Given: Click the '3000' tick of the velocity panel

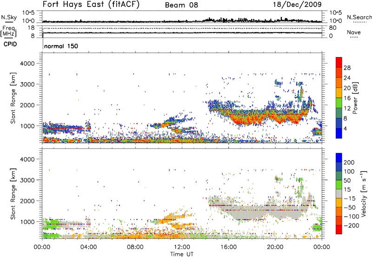Looking at the screenshot, I should [27, 180].
